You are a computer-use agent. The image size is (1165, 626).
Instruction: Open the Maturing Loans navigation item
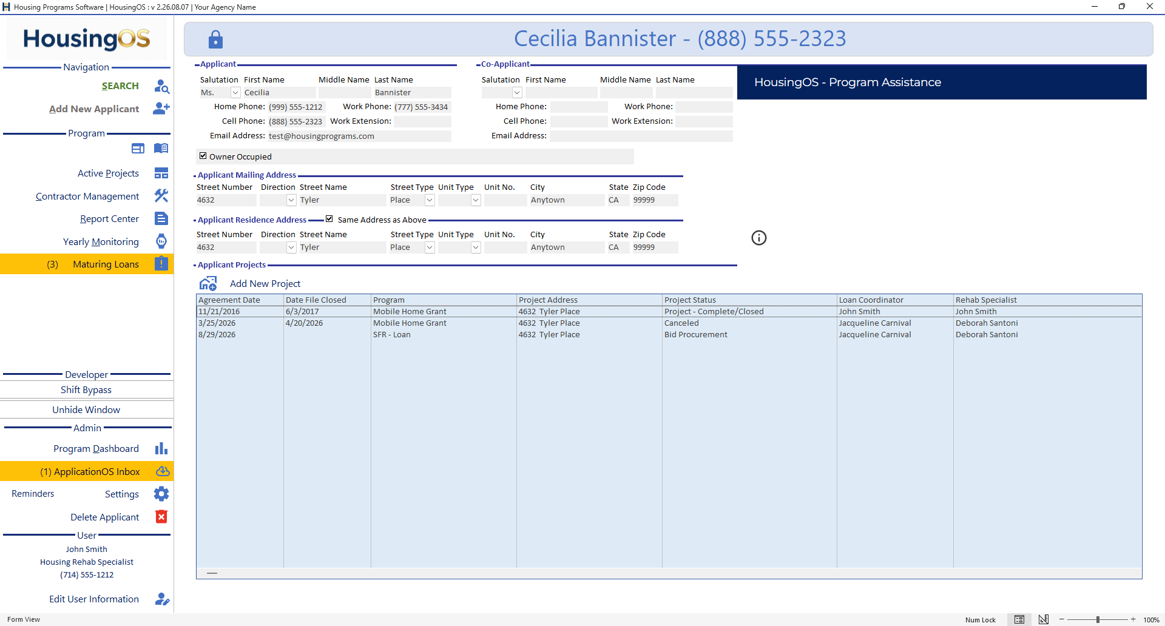coord(87,264)
